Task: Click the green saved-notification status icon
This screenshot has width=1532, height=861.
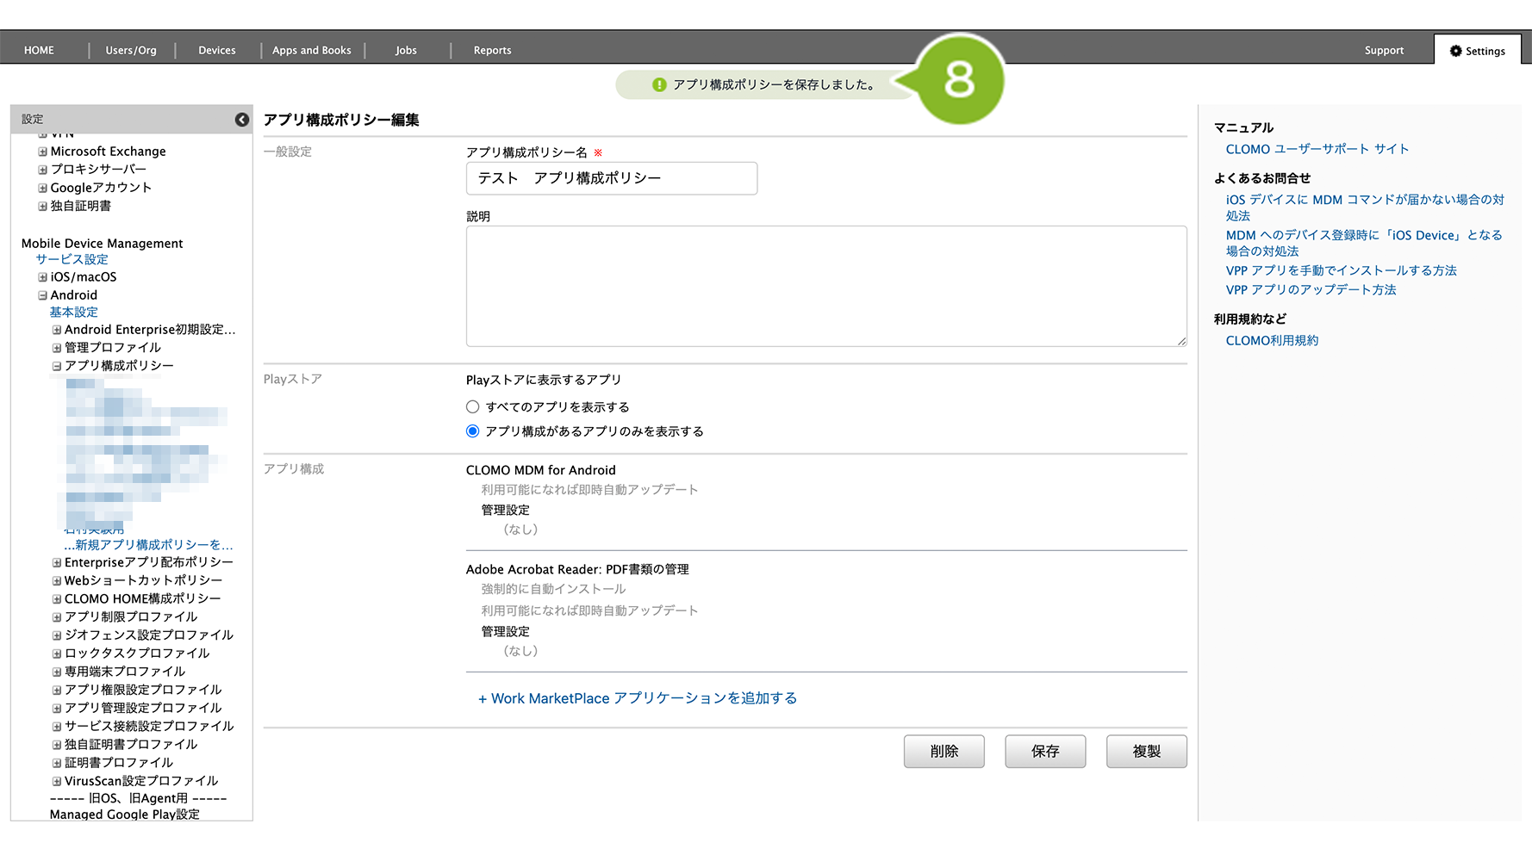Action: click(x=659, y=84)
